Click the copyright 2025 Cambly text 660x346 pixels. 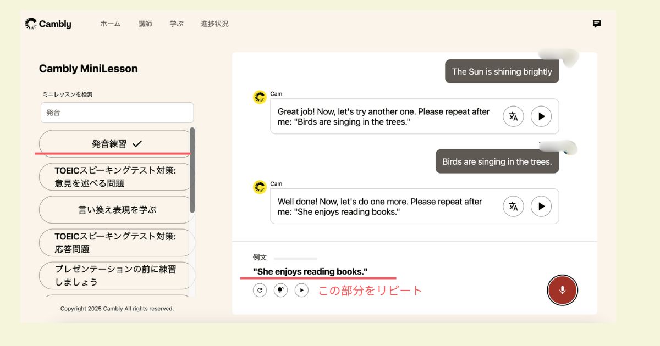117,309
